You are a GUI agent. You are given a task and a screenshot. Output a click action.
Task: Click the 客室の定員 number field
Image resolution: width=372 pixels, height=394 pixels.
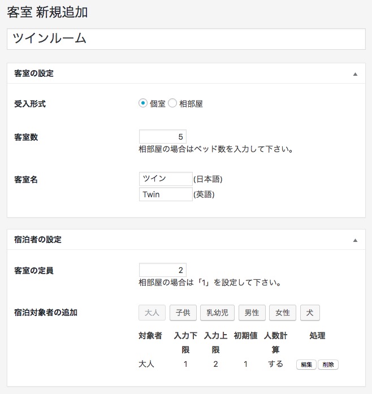[163, 270]
